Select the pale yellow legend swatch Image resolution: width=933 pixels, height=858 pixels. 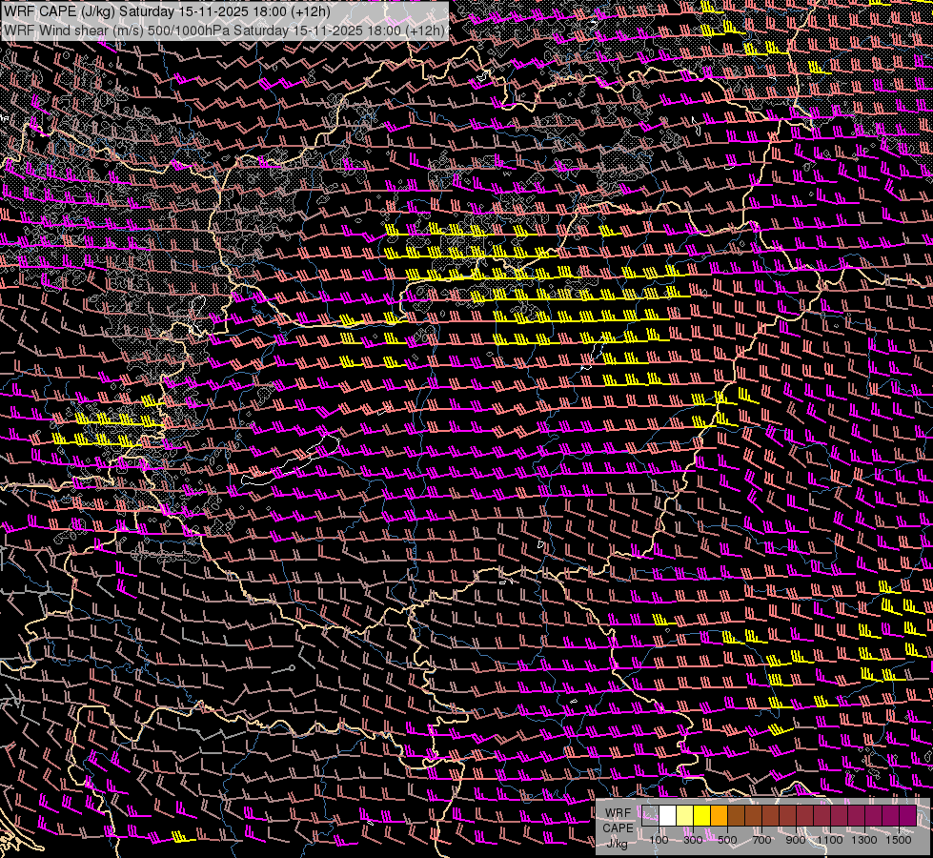coord(684,816)
